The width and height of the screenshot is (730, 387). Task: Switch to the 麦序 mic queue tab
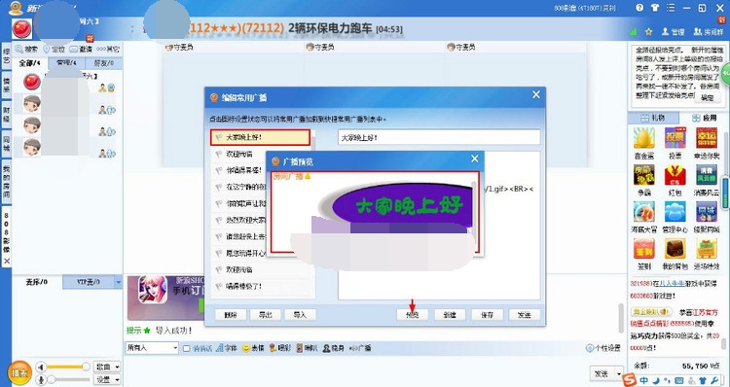(37, 282)
